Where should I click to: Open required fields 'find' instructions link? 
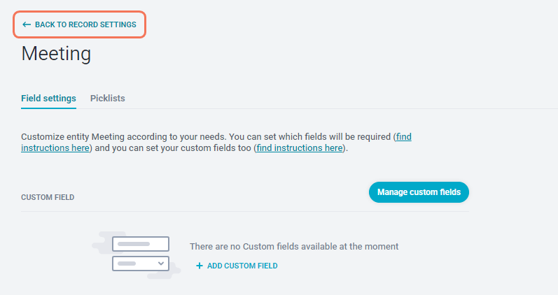pyautogui.click(x=403, y=137)
